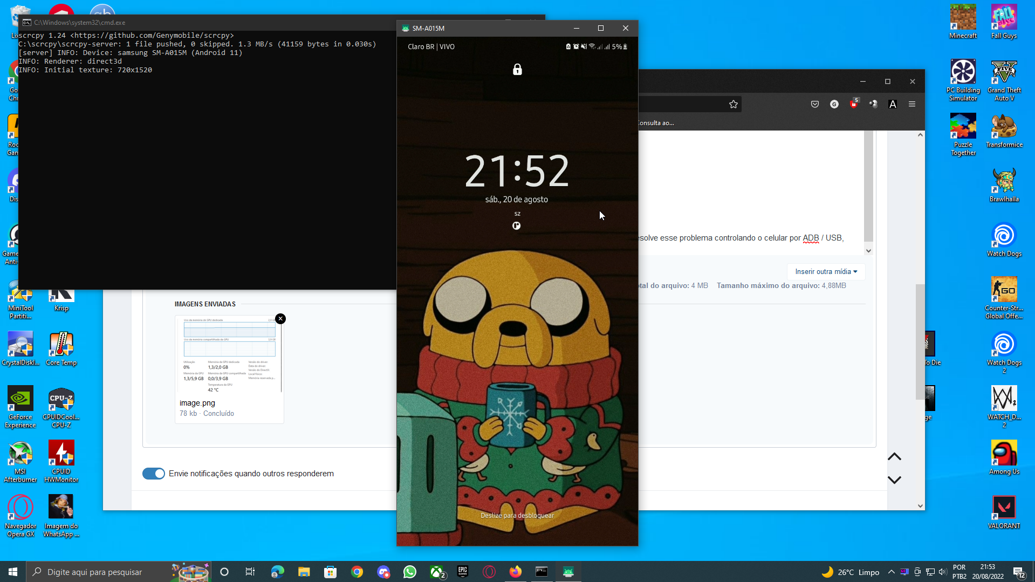The height and width of the screenshot is (582, 1035).
Task: Open Microsoft Edge from taskbar
Action: coord(277,572)
